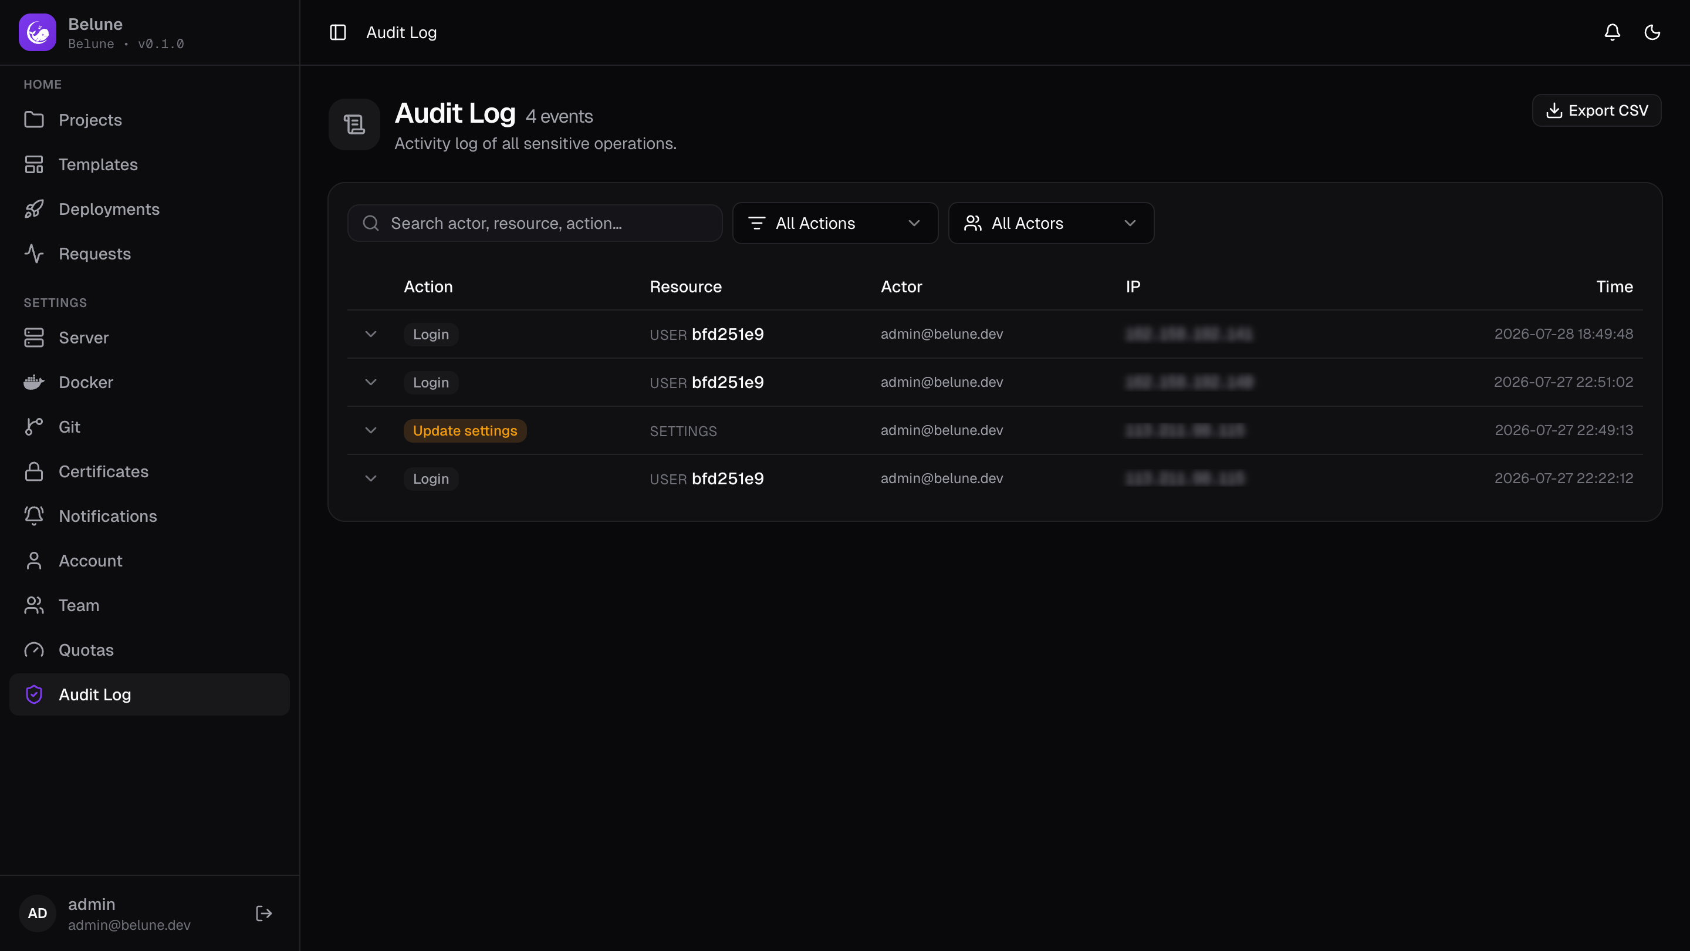Go to Account settings

pos(150,561)
